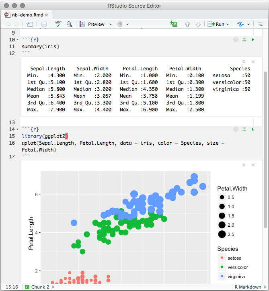Image resolution: width=269 pixels, height=291 pixels.
Task: Click the versicolor green legend swatch
Action: (x=222, y=267)
